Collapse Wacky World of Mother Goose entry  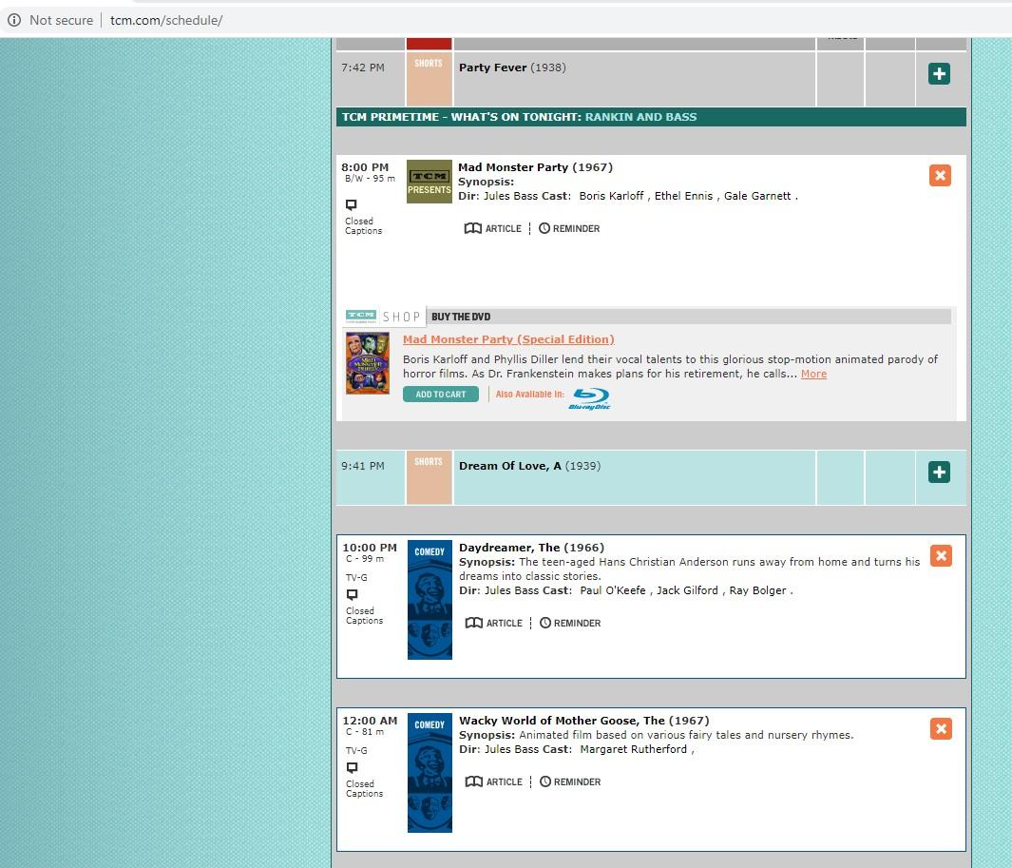[941, 728]
